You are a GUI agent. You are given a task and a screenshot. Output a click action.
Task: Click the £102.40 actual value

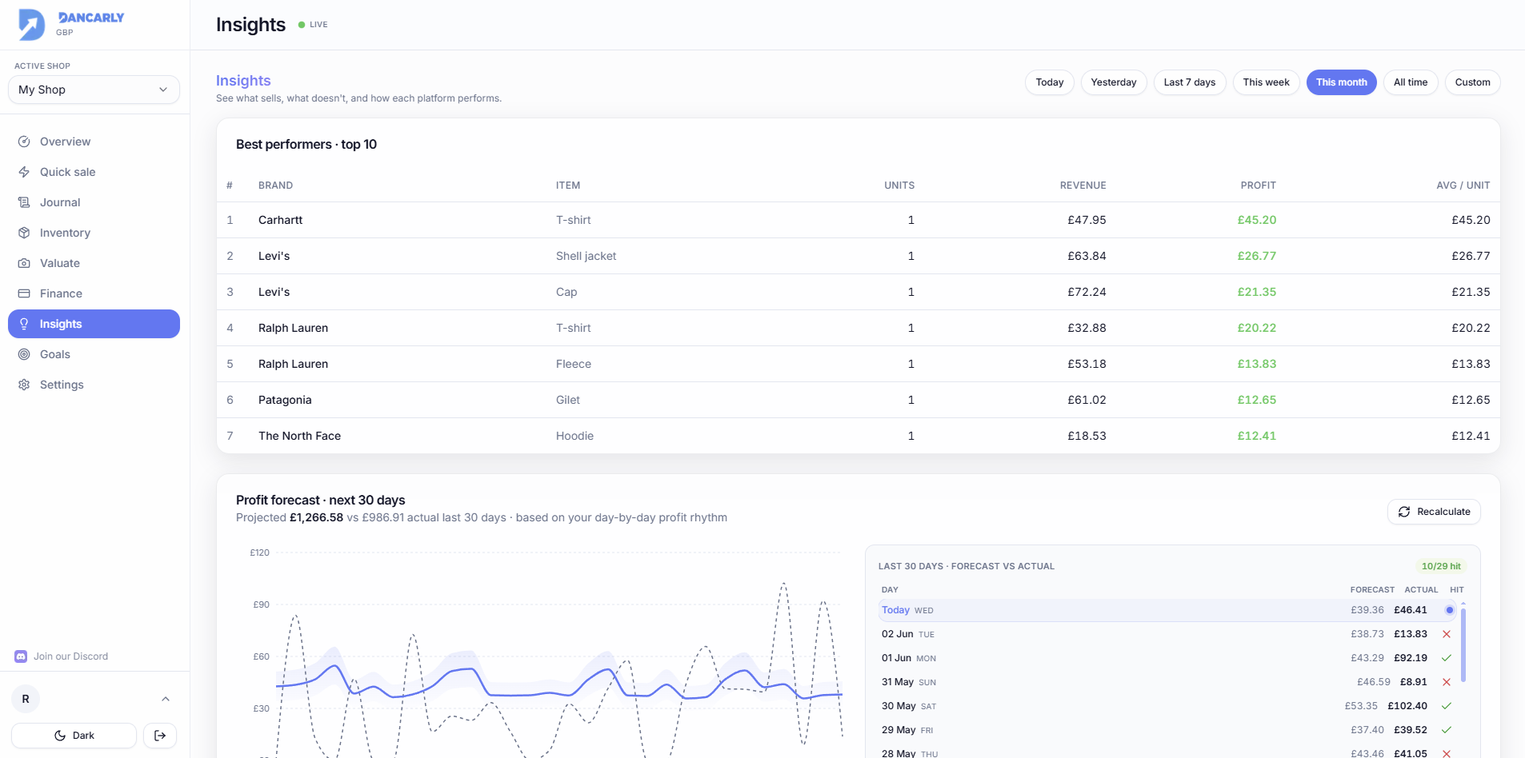tap(1407, 706)
